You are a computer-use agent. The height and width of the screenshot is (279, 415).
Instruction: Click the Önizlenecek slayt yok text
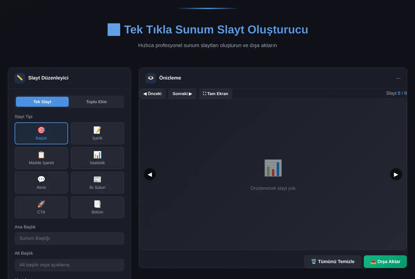point(273,188)
